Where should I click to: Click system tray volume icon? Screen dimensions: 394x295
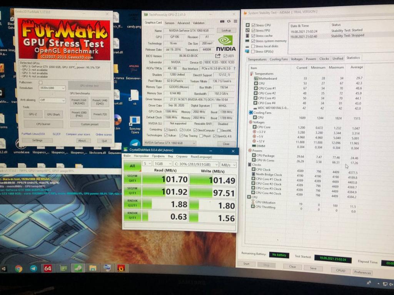click(391, 284)
